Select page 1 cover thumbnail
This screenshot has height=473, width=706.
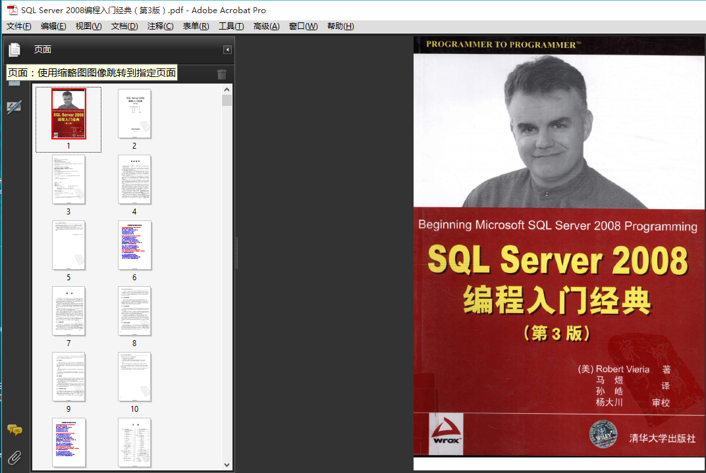(x=68, y=114)
